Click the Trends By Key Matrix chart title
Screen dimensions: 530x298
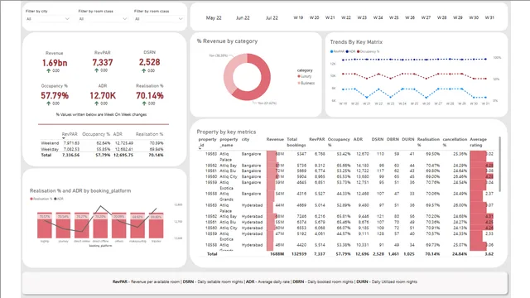pos(356,42)
